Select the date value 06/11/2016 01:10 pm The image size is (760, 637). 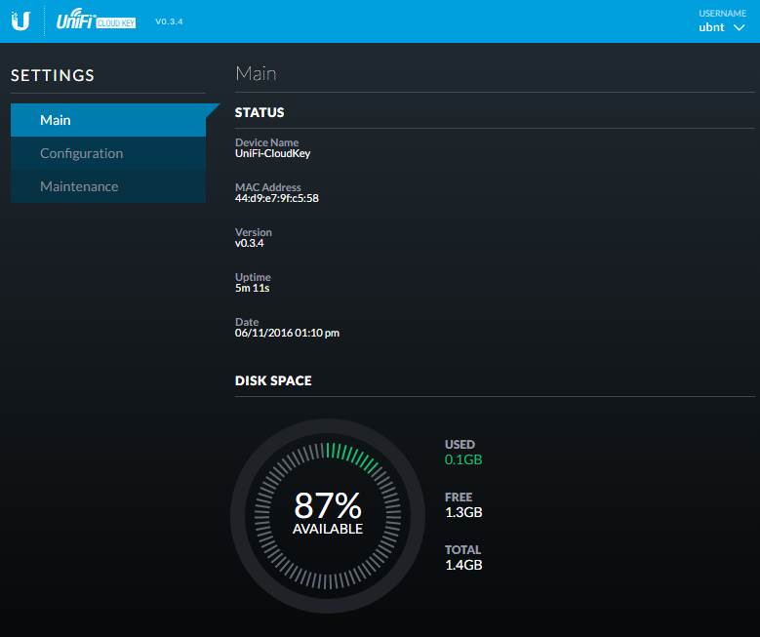click(287, 333)
